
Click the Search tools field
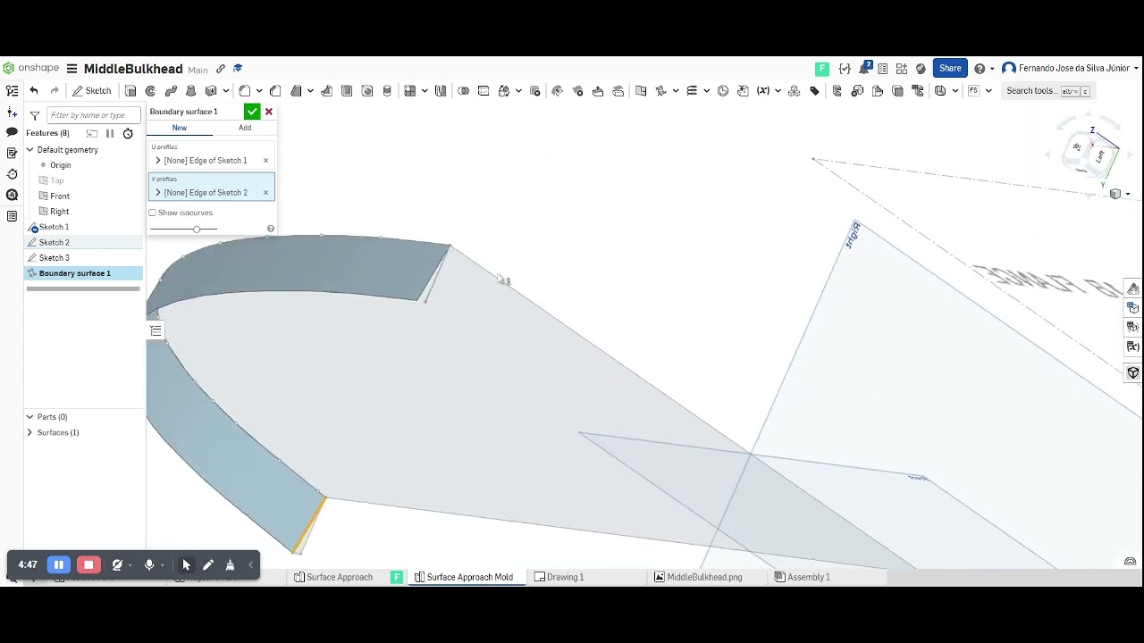pyautogui.click(x=1047, y=91)
